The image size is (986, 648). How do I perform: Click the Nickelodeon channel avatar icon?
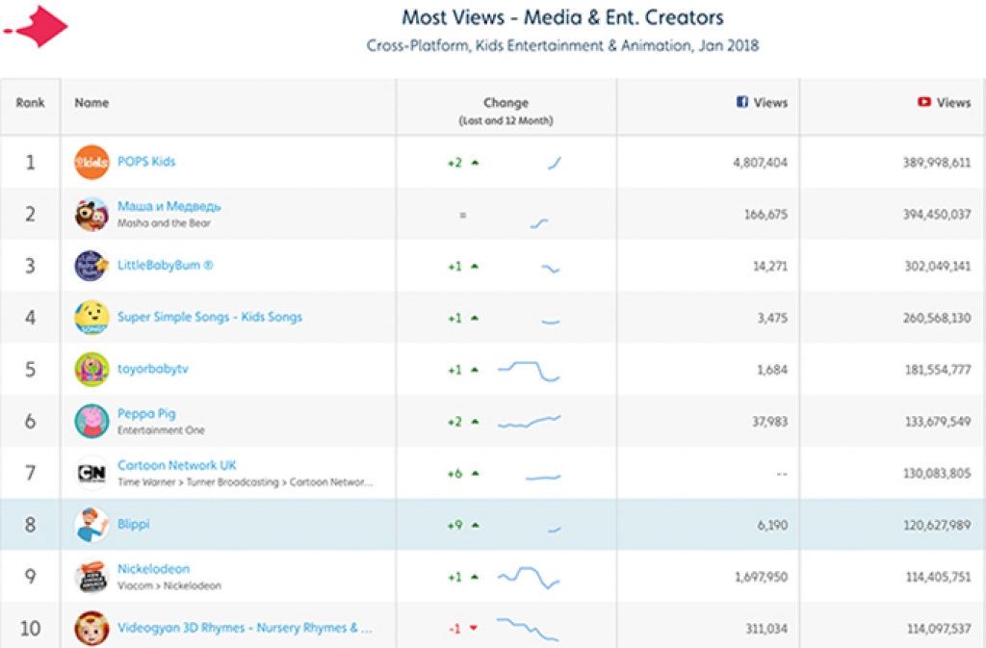click(91, 577)
